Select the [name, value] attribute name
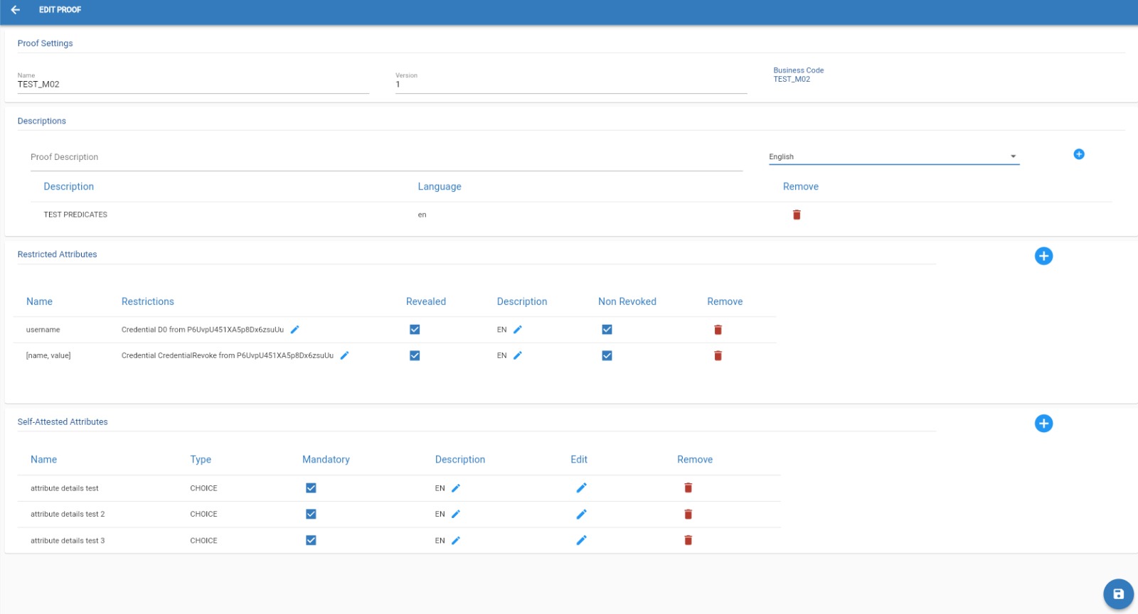1138x614 pixels. point(48,355)
